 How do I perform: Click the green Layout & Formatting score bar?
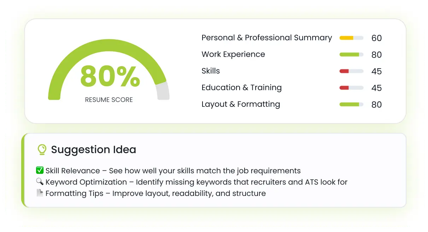coord(351,104)
